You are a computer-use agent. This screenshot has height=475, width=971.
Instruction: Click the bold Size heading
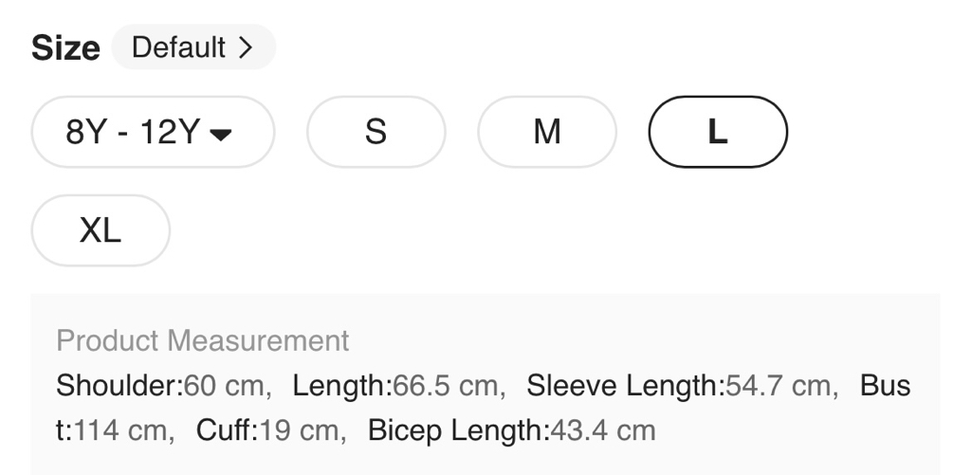coord(65,48)
